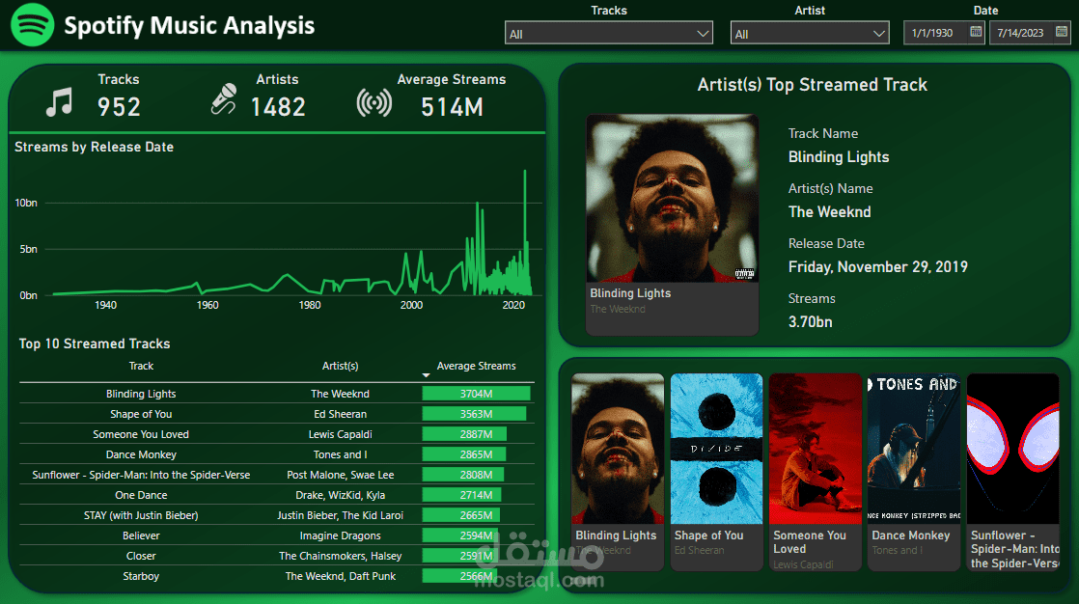Click the Friday, November 29, 2019 release date

point(878,267)
